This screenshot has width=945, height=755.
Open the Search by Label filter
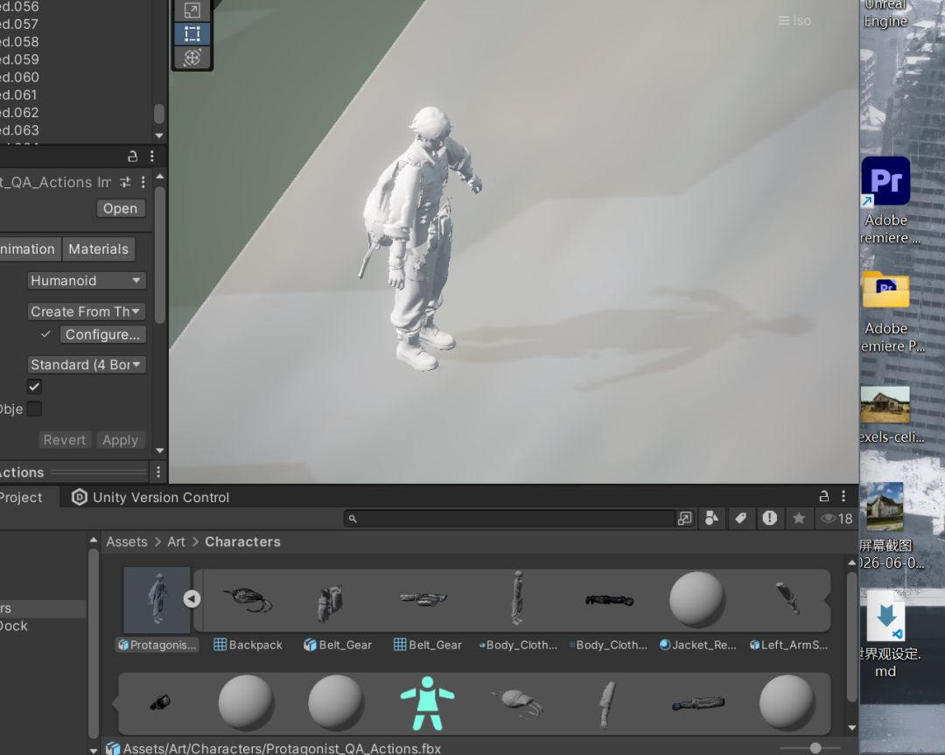point(741,518)
